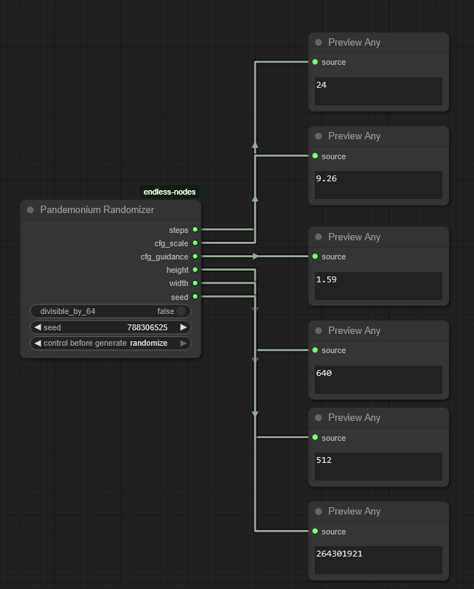The height and width of the screenshot is (589, 474).
Task: Click the seed value field 788306525
Action: pyautogui.click(x=147, y=327)
